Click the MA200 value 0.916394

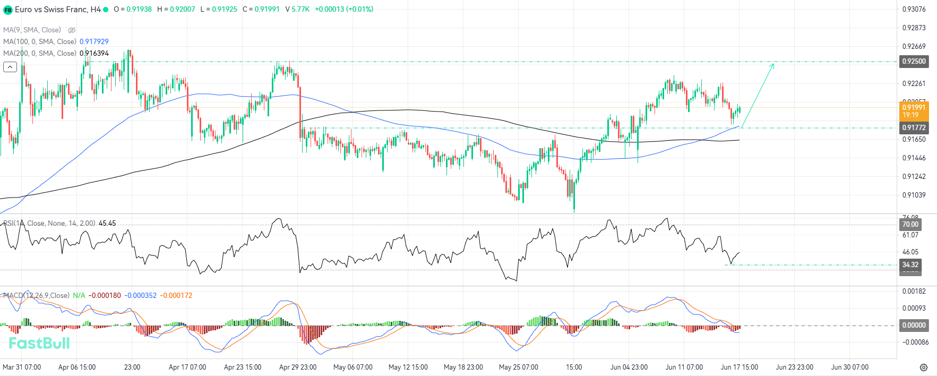tap(94, 53)
